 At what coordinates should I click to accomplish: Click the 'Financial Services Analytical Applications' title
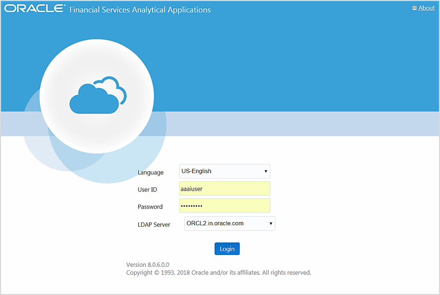[x=140, y=10]
